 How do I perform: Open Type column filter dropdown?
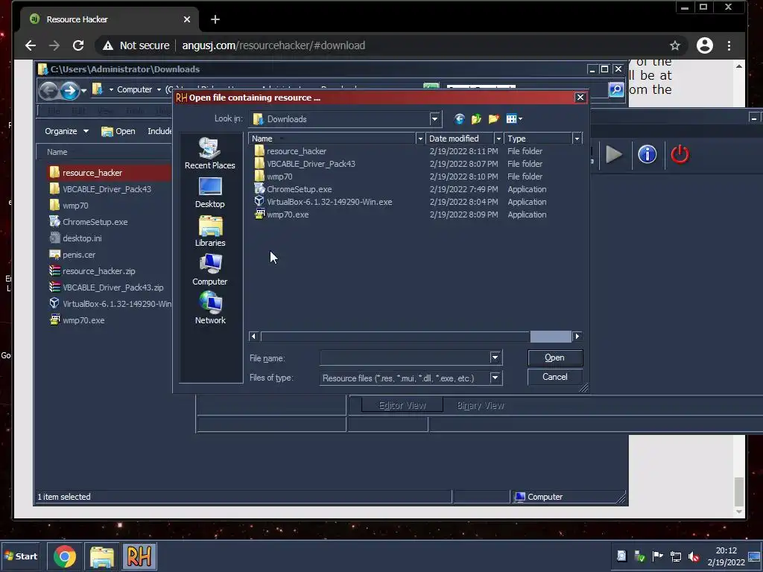(x=577, y=139)
